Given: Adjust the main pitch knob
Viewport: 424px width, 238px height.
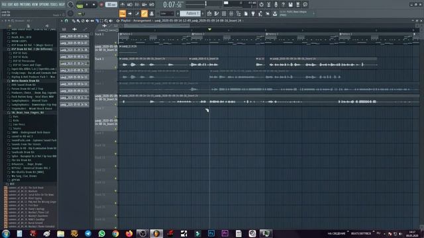Looking at the screenshot, I should (70, 13).
